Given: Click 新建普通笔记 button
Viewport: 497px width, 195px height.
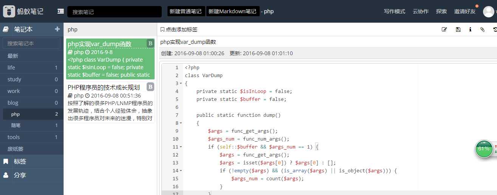Looking at the screenshot, I should pos(186,11).
